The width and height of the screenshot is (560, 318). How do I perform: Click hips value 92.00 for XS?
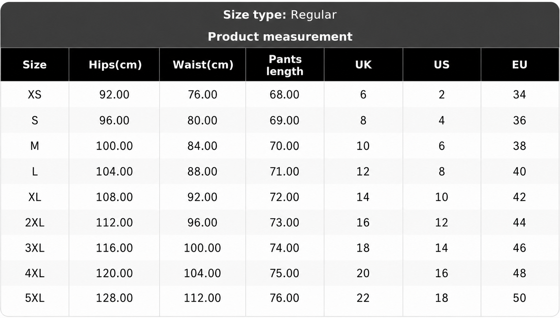click(x=114, y=94)
